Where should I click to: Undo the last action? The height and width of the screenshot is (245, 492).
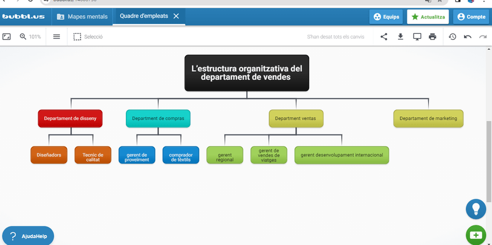coord(468,36)
